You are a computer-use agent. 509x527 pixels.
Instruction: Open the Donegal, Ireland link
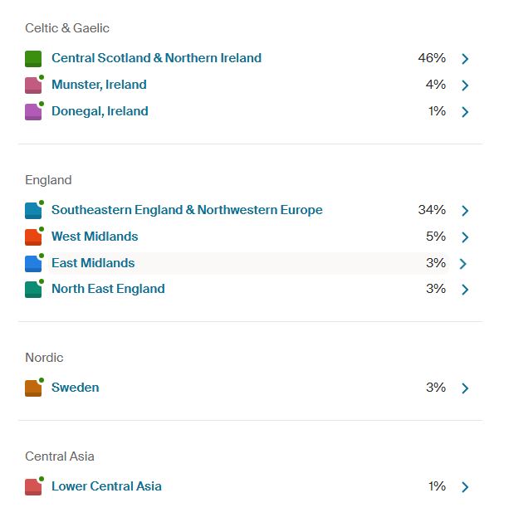pos(100,111)
